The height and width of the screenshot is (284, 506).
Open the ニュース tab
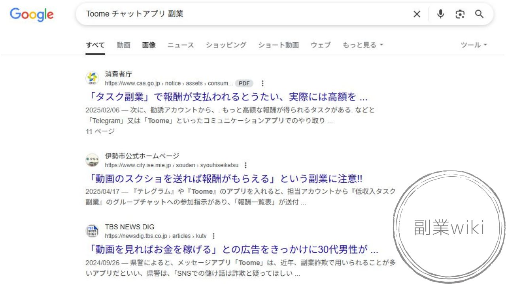(x=181, y=45)
